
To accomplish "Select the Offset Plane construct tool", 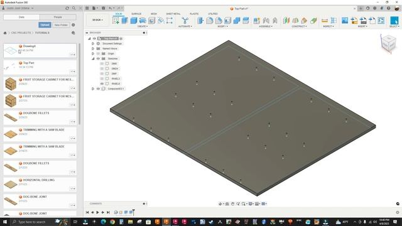I will pos(286,21).
